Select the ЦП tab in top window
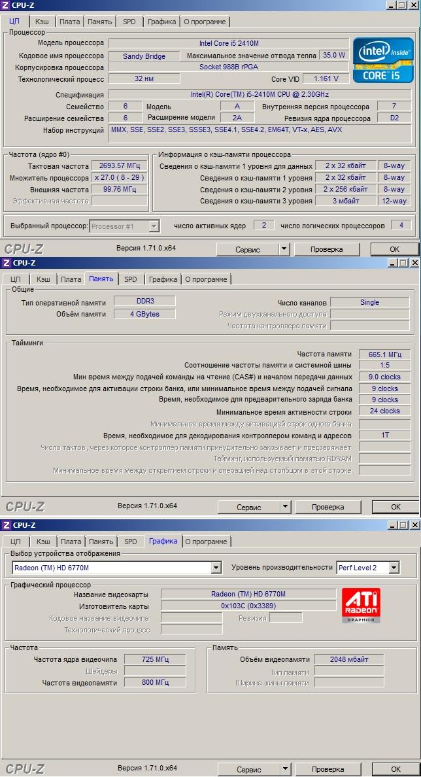 point(15,21)
